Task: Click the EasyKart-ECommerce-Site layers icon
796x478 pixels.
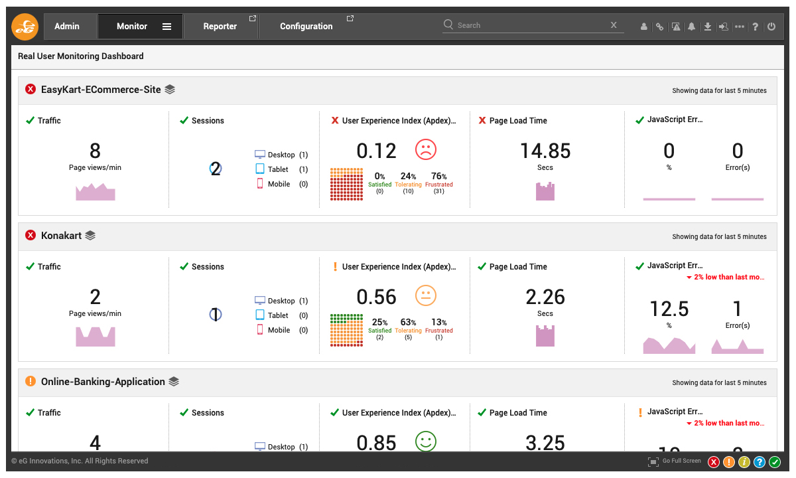Action: [x=170, y=89]
